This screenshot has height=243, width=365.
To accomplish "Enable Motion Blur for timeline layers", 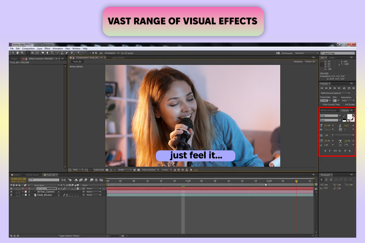I will [x=86, y=180].
